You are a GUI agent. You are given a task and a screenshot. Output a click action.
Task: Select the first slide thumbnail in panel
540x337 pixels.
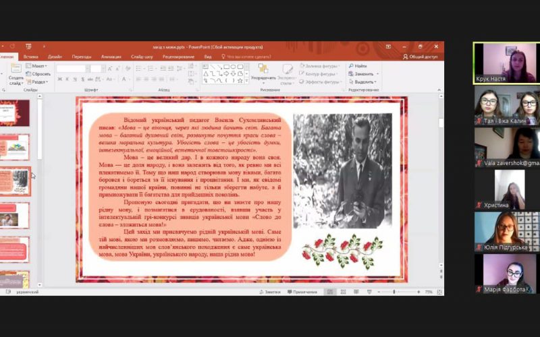[x=15, y=113]
